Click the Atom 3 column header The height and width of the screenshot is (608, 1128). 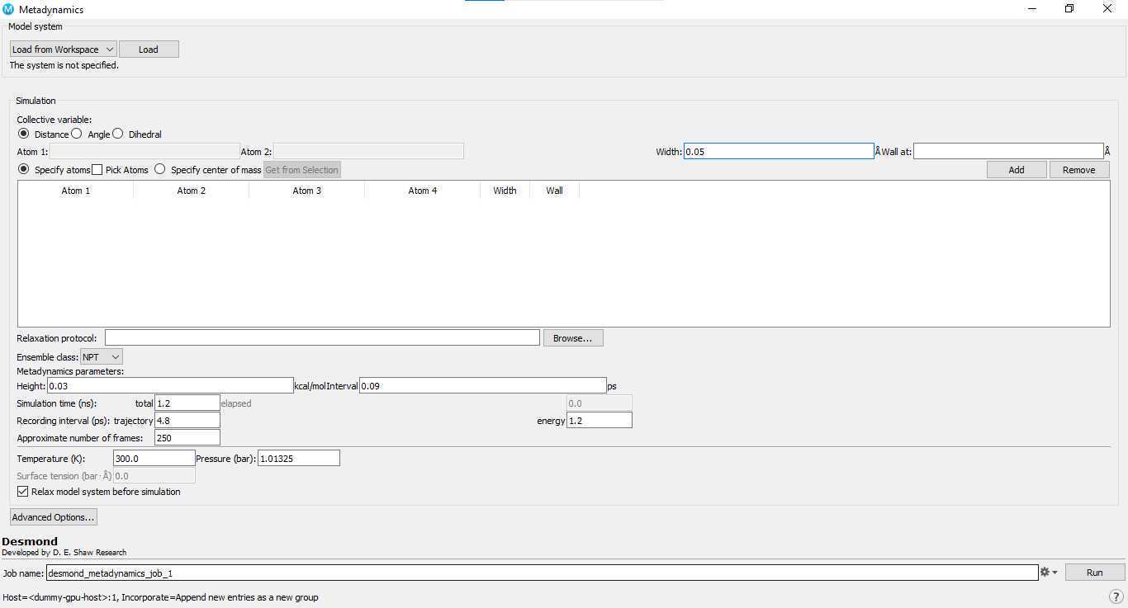tap(307, 191)
